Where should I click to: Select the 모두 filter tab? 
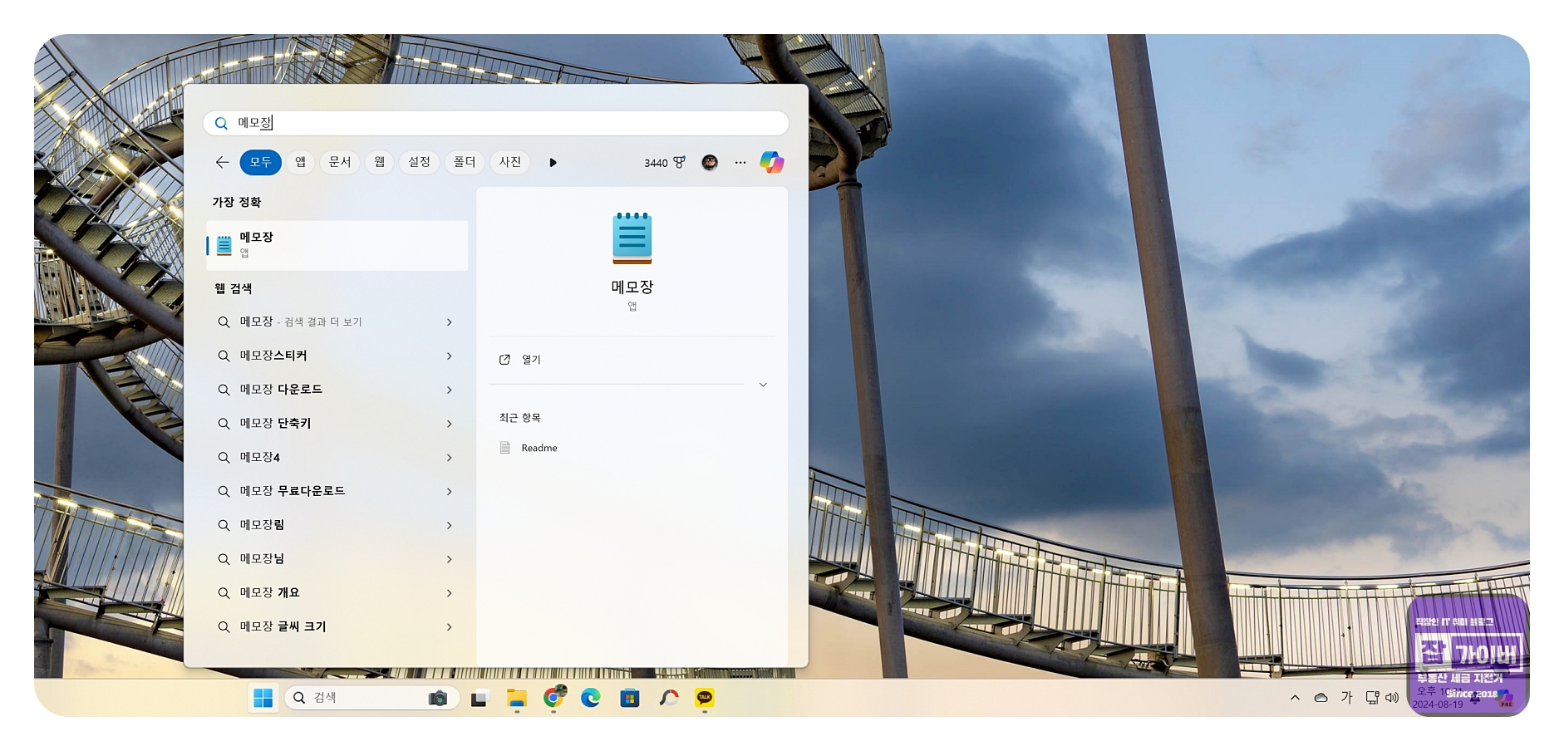[x=261, y=162]
